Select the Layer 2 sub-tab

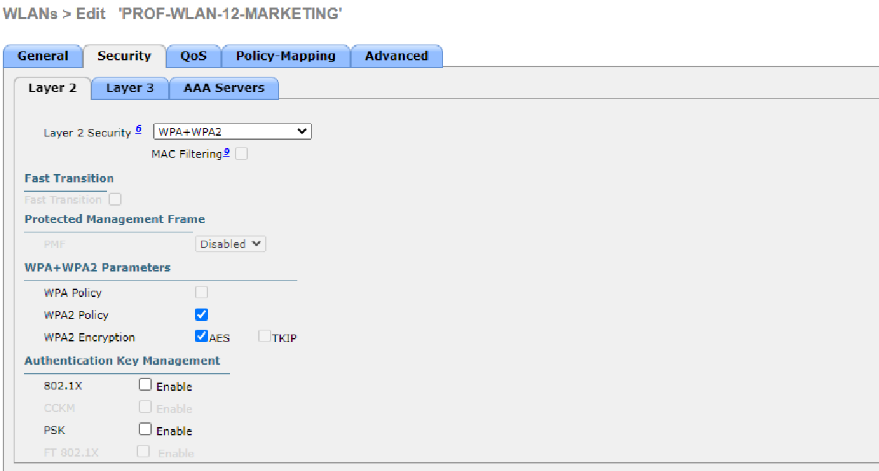(x=52, y=88)
